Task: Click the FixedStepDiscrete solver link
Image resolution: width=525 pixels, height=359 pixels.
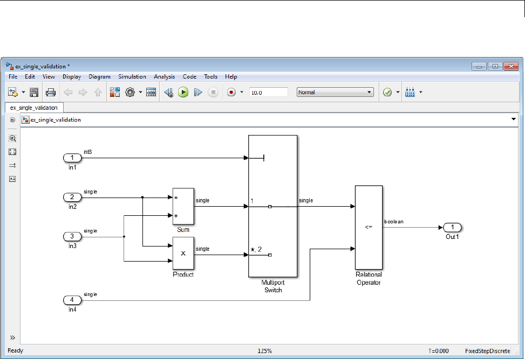Action: coord(487,350)
